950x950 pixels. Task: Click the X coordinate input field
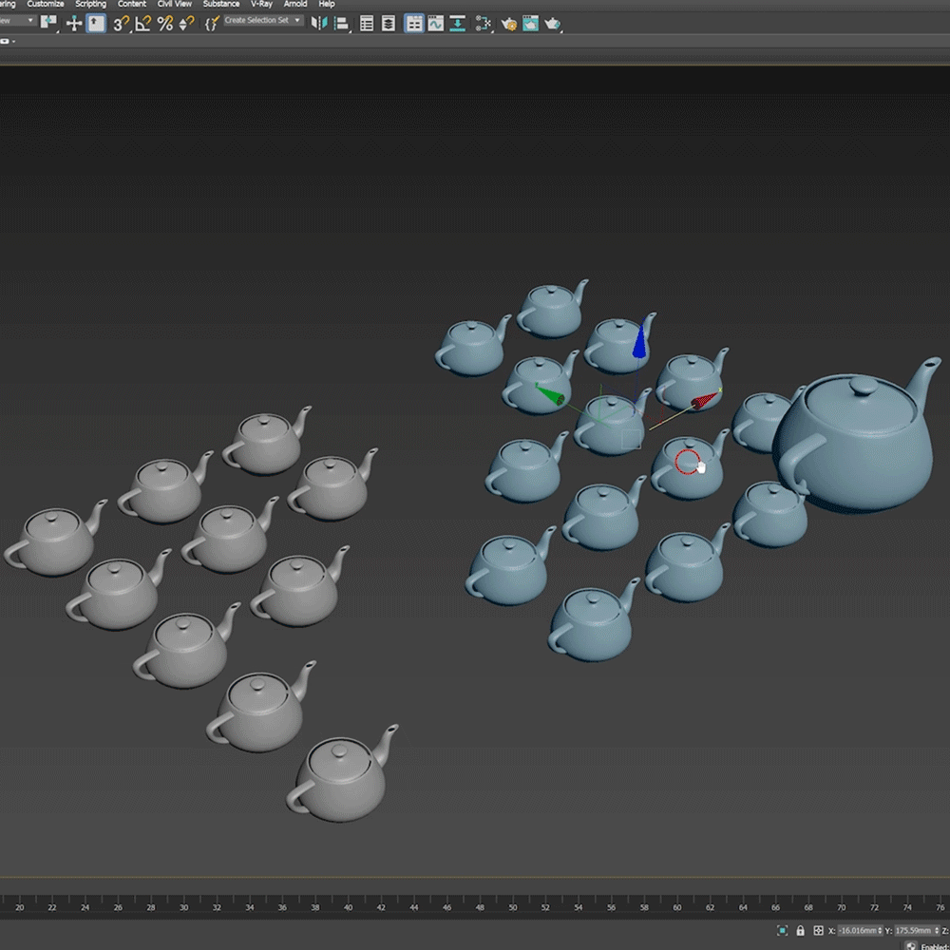tap(855, 931)
